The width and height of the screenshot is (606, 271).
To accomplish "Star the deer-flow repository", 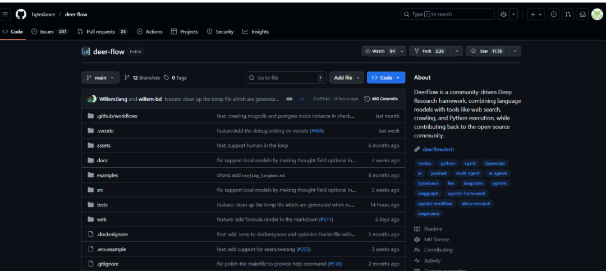I will pos(488,51).
